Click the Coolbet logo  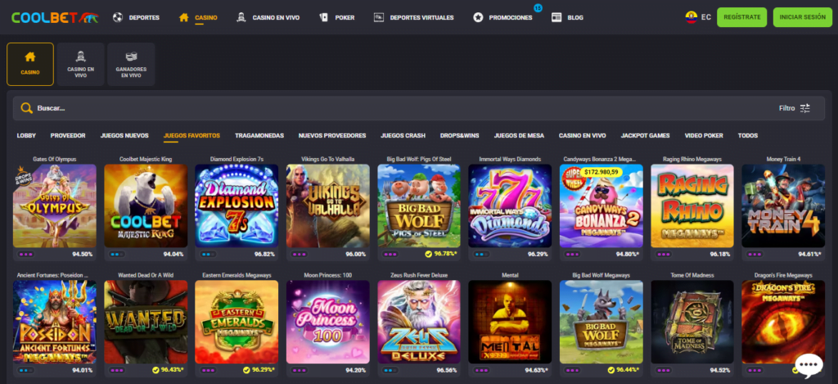click(x=55, y=18)
